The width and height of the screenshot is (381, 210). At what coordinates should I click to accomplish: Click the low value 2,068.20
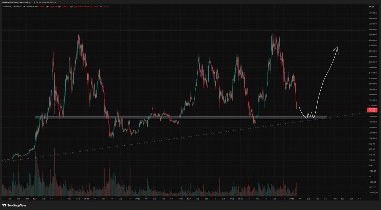64,7
